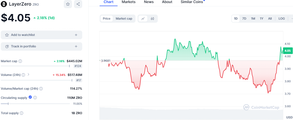Set chart range to 1Y
Screen dimensions: 293x120
pyautogui.click(x=261, y=19)
